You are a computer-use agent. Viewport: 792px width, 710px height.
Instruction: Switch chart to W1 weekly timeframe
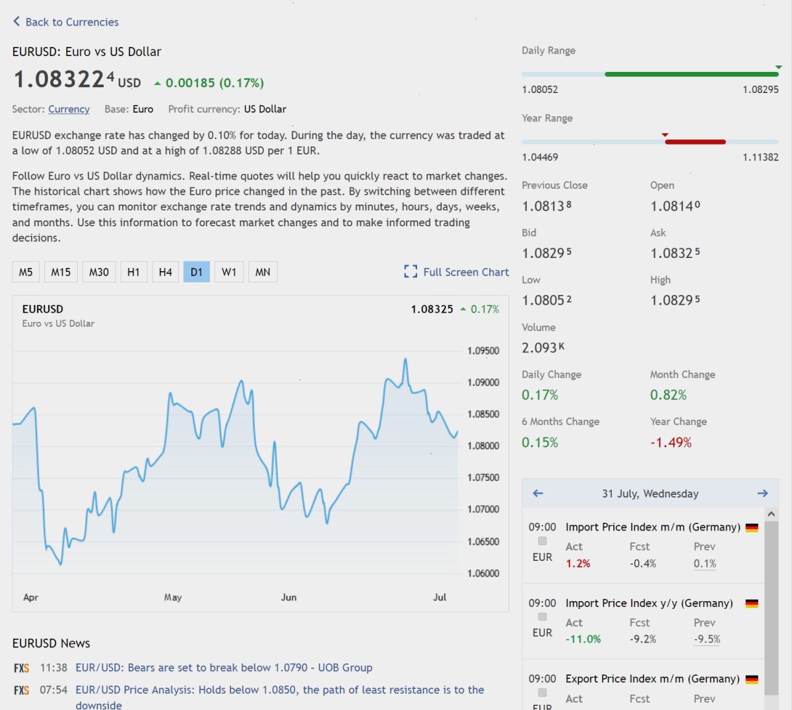[x=229, y=272]
